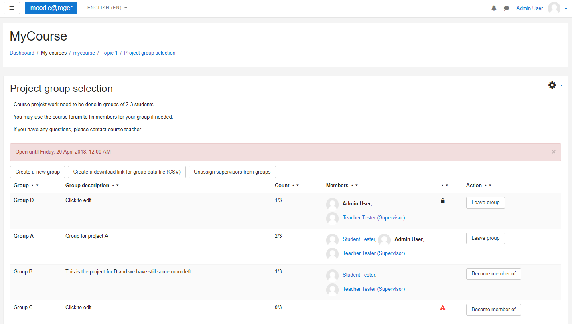
Task: Click the Create a new group button
Action: click(37, 172)
